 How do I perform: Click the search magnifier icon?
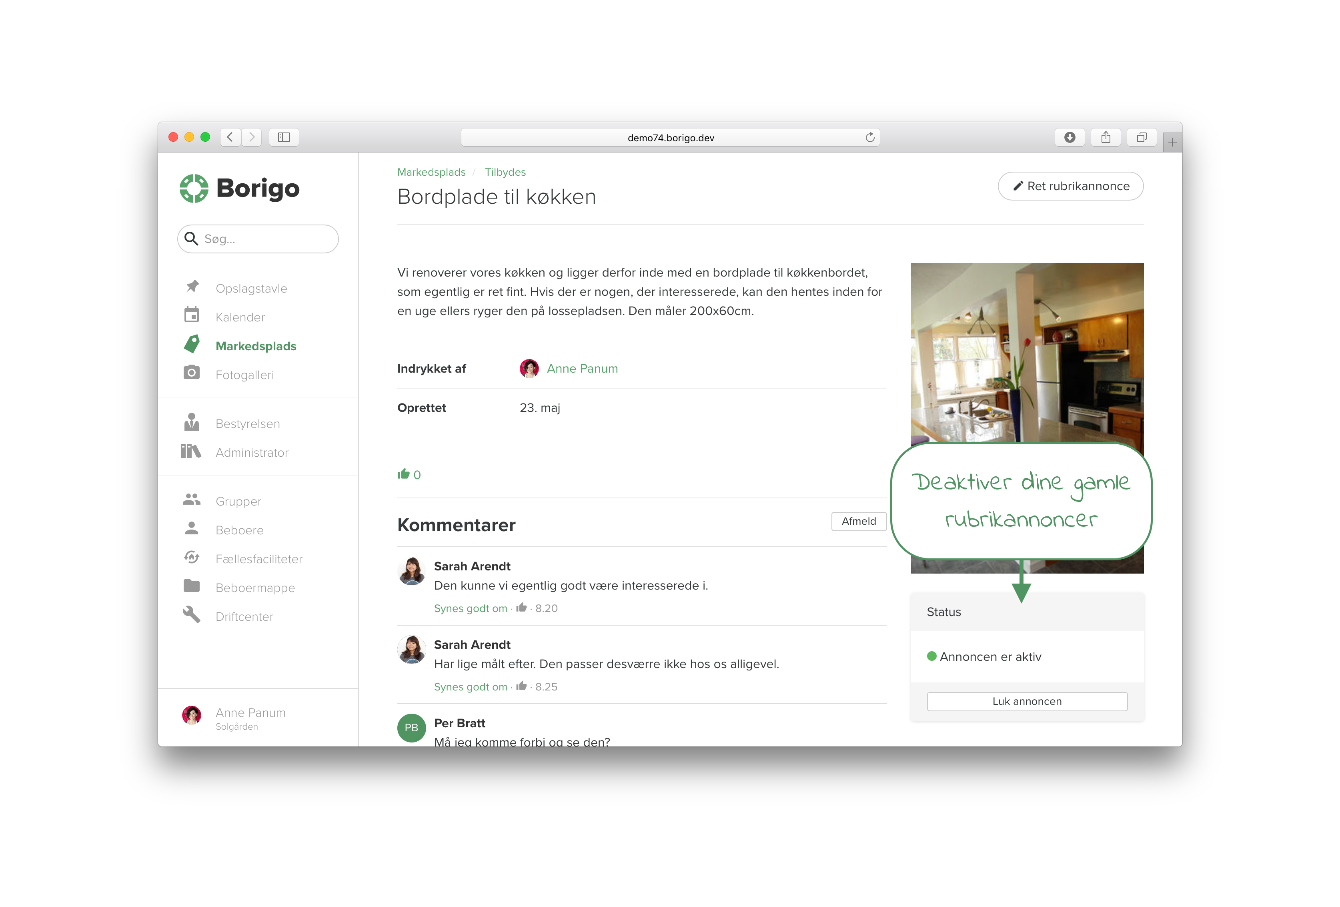tap(191, 238)
